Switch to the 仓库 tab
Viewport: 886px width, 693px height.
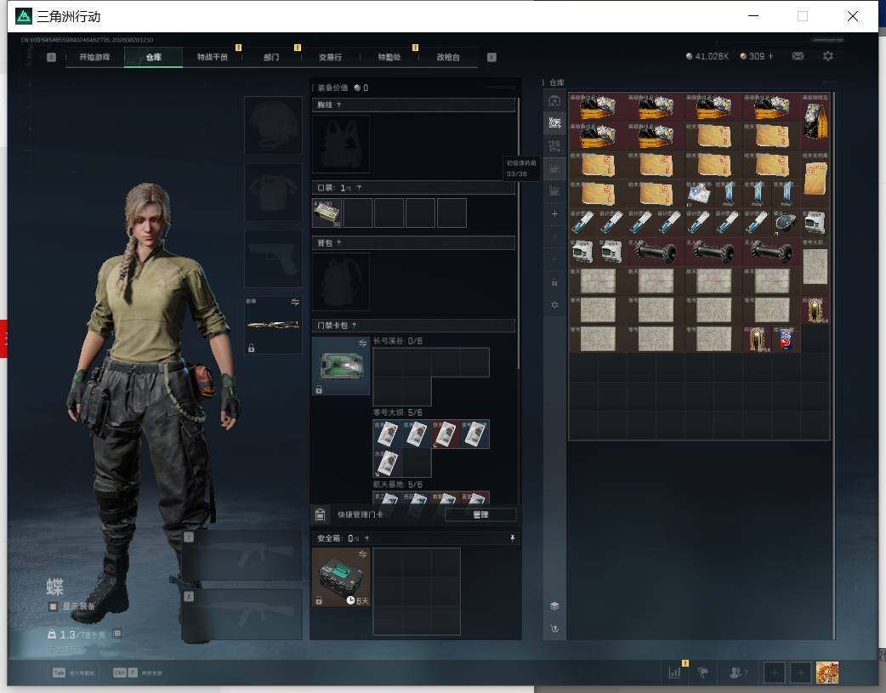click(x=154, y=57)
